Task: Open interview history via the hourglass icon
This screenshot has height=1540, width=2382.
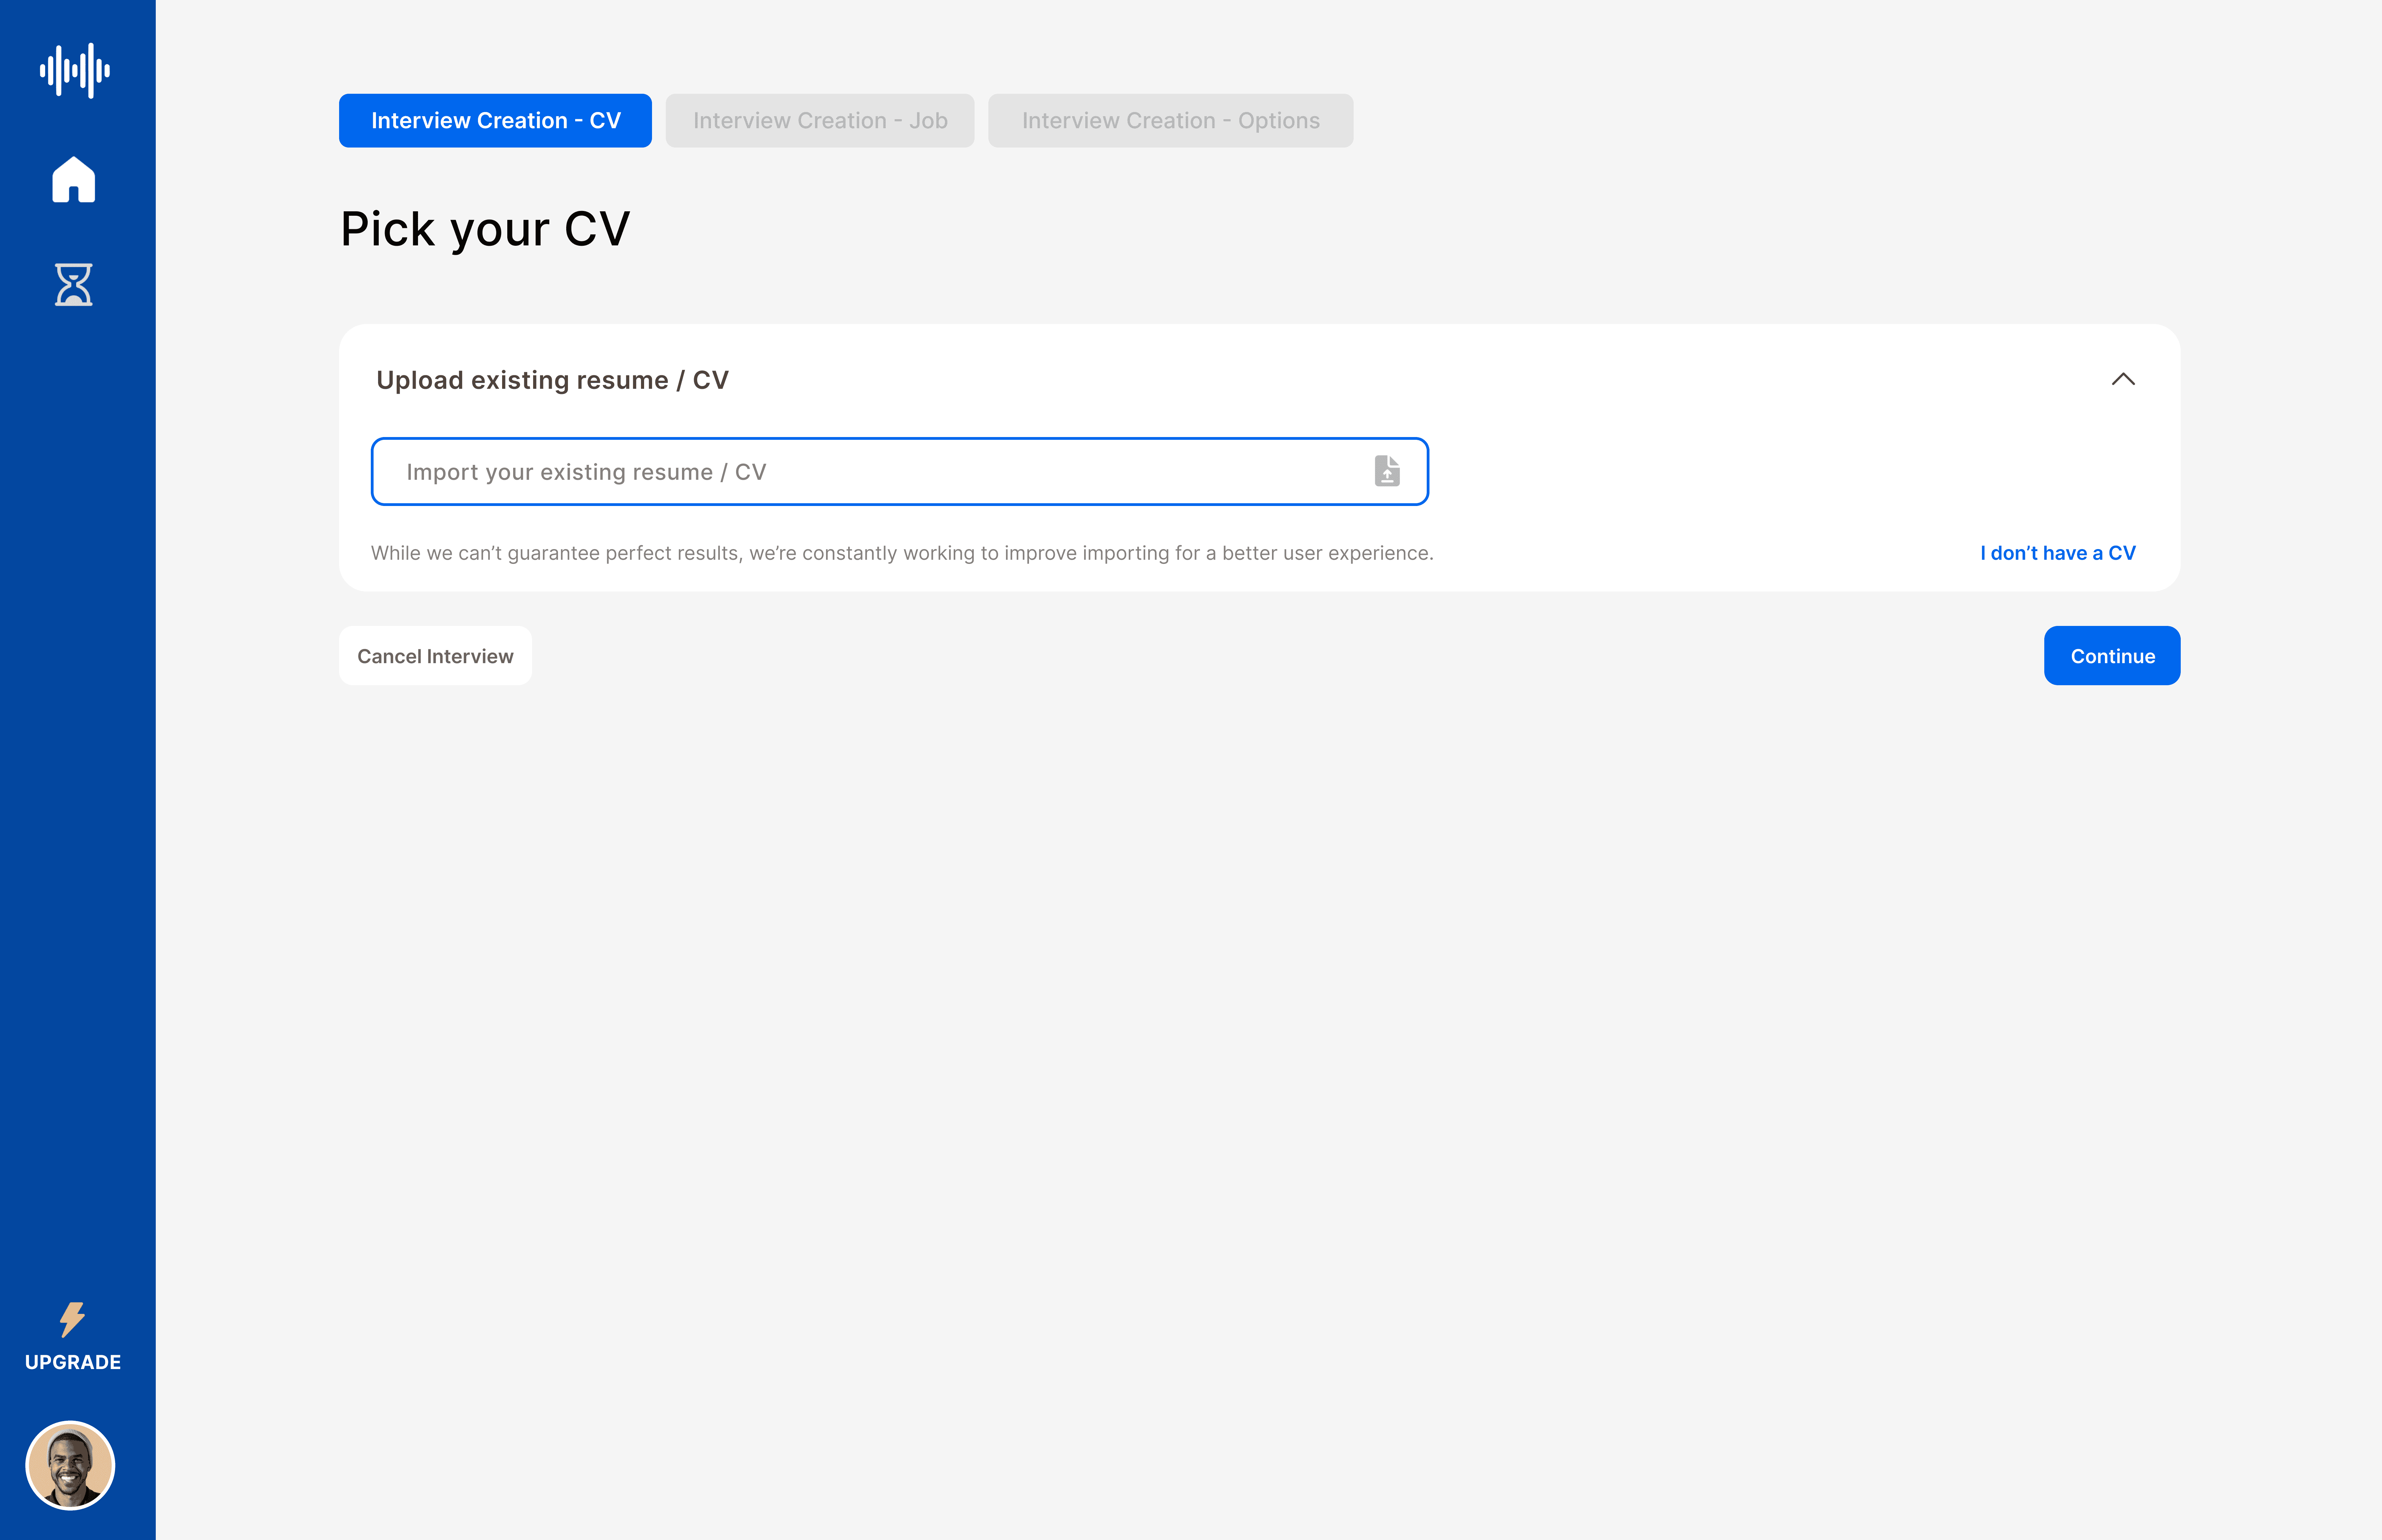Action: [x=73, y=285]
